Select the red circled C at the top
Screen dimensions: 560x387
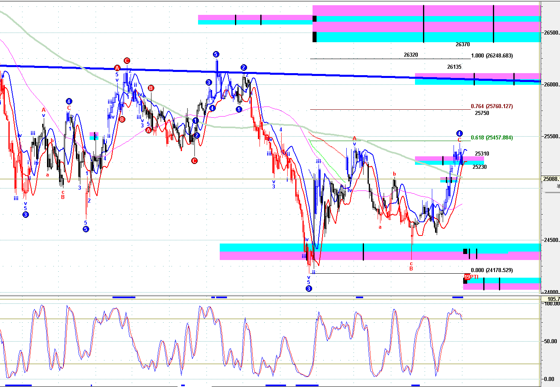[x=127, y=61]
